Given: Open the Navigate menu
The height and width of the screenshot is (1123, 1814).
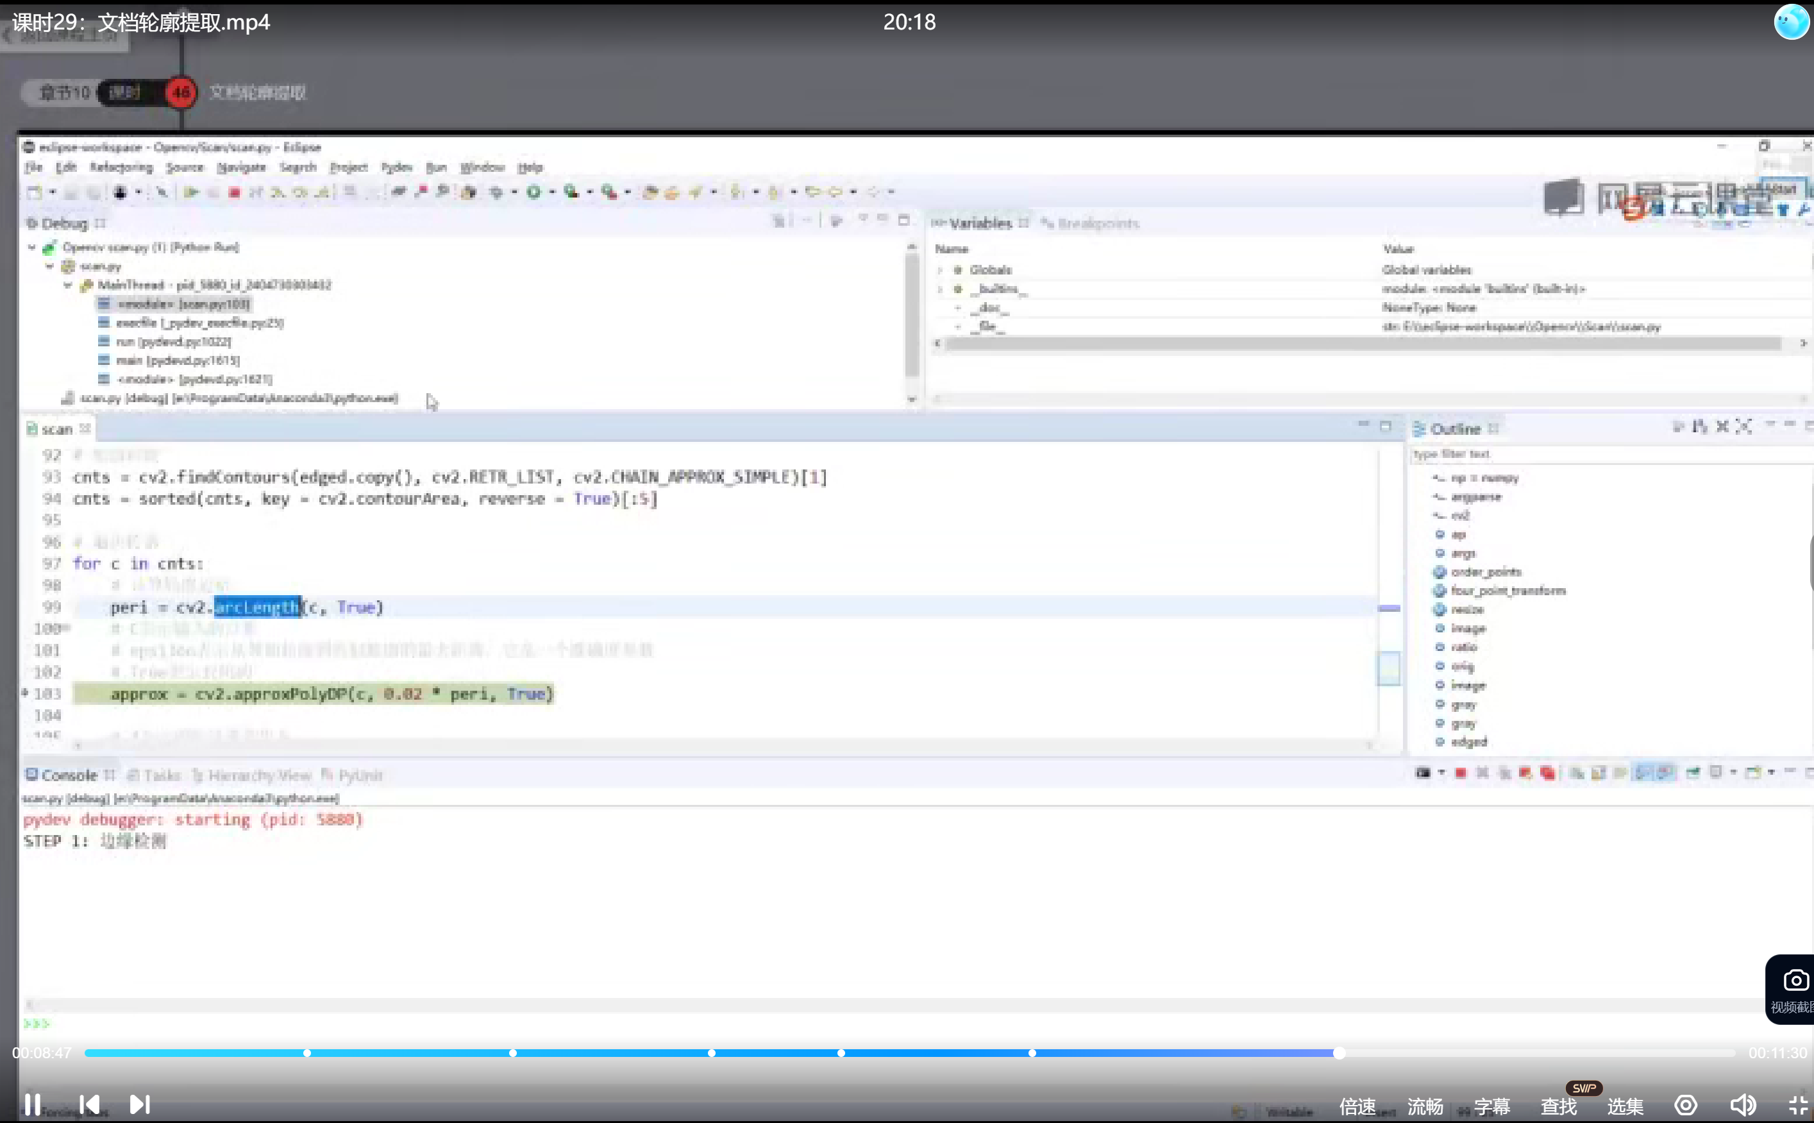Looking at the screenshot, I should point(241,167).
